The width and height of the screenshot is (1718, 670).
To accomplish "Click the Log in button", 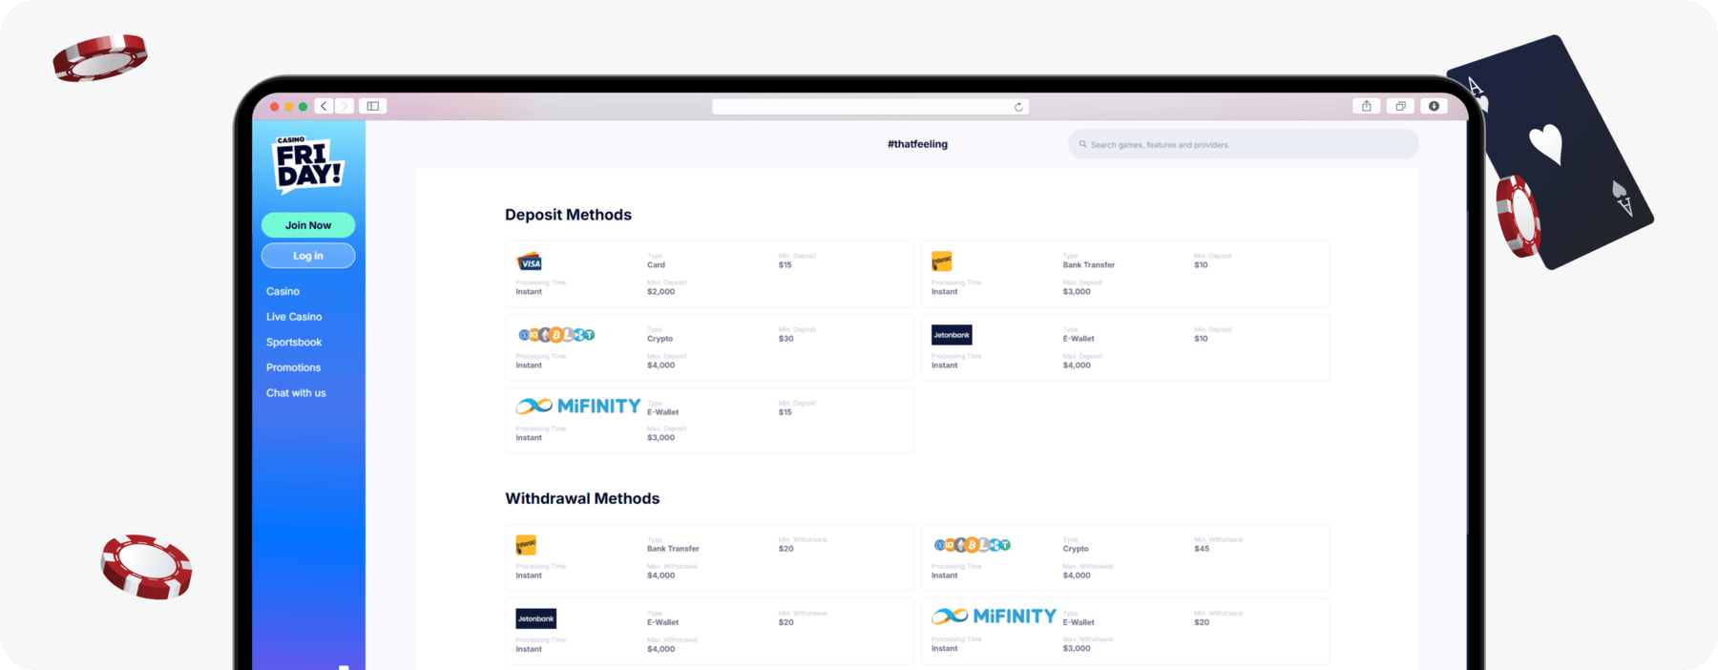I will (308, 256).
